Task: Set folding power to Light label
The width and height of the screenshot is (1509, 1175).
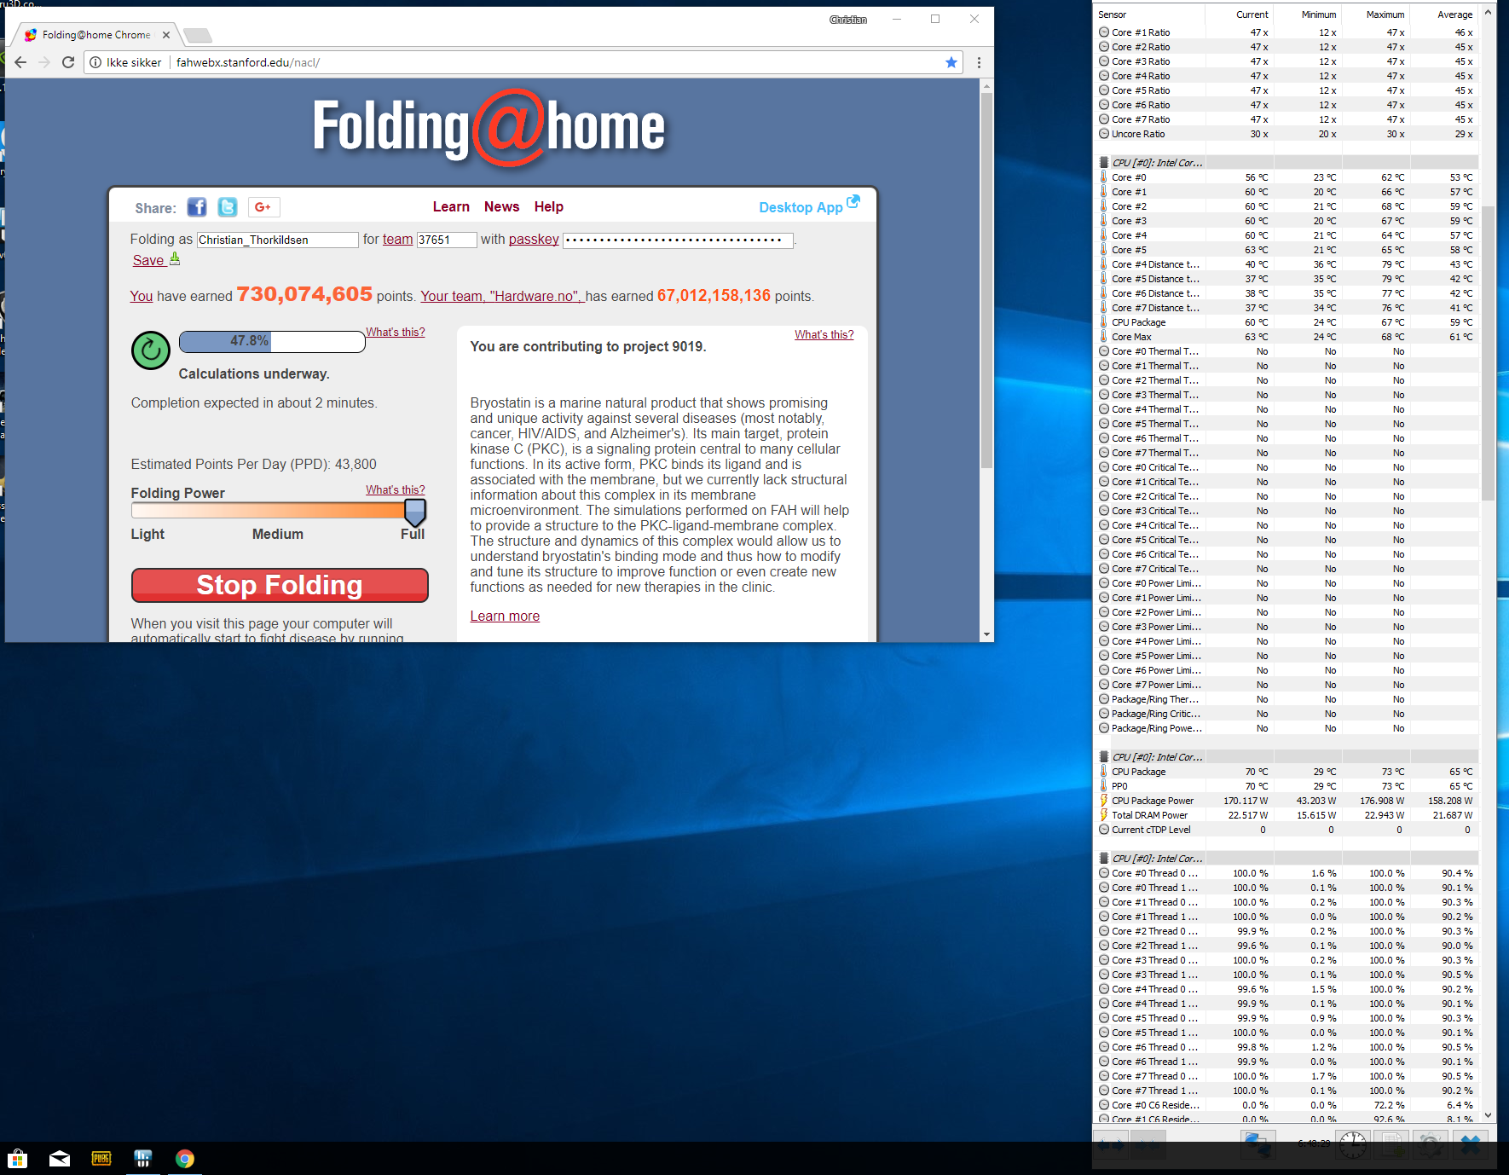Action: pyautogui.click(x=147, y=535)
